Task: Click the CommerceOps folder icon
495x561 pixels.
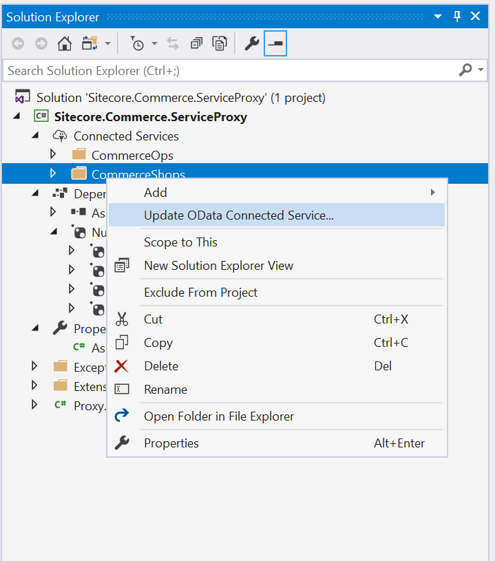Action: click(x=78, y=154)
